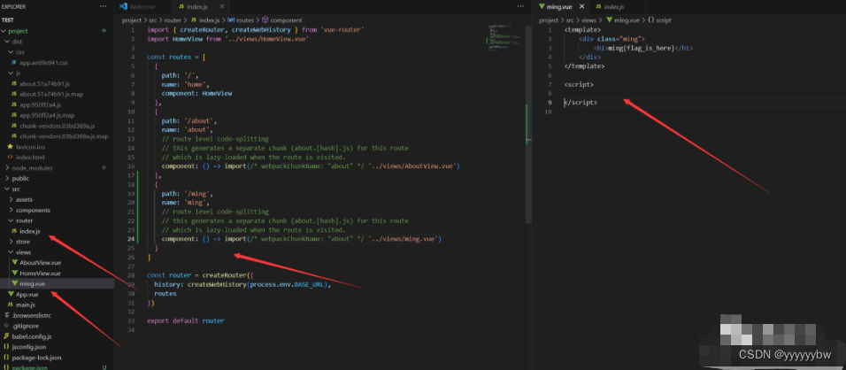Image resolution: width=846 pixels, height=370 pixels.
Task: Click star icon beside favicon.ico
Action: [x=11, y=147]
